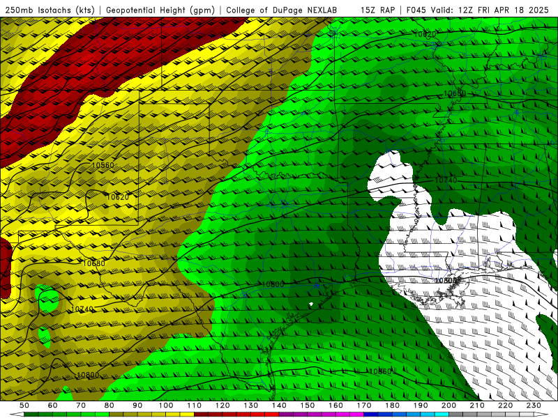Click the 80 label on the color scale
This screenshot has width=558, height=418.
[110, 405]
